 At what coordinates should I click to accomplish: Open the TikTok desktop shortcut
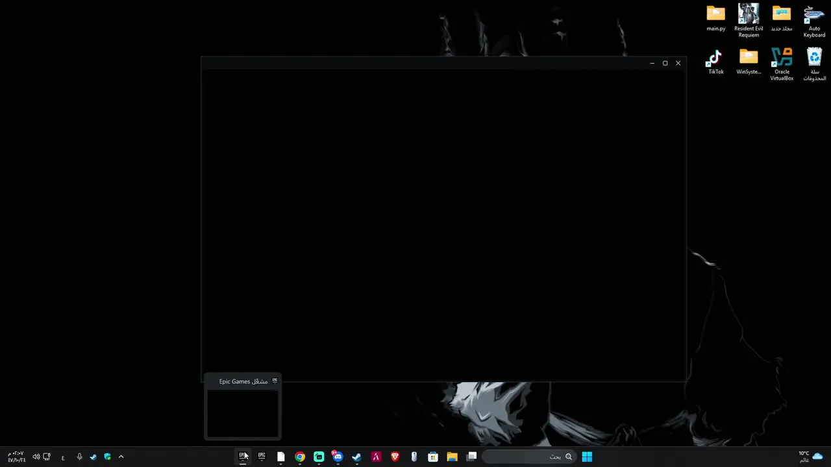pos(715,62)
